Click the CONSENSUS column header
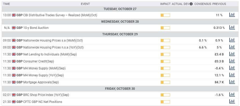Viewport: 240px width, 106px height. point(203,4)
